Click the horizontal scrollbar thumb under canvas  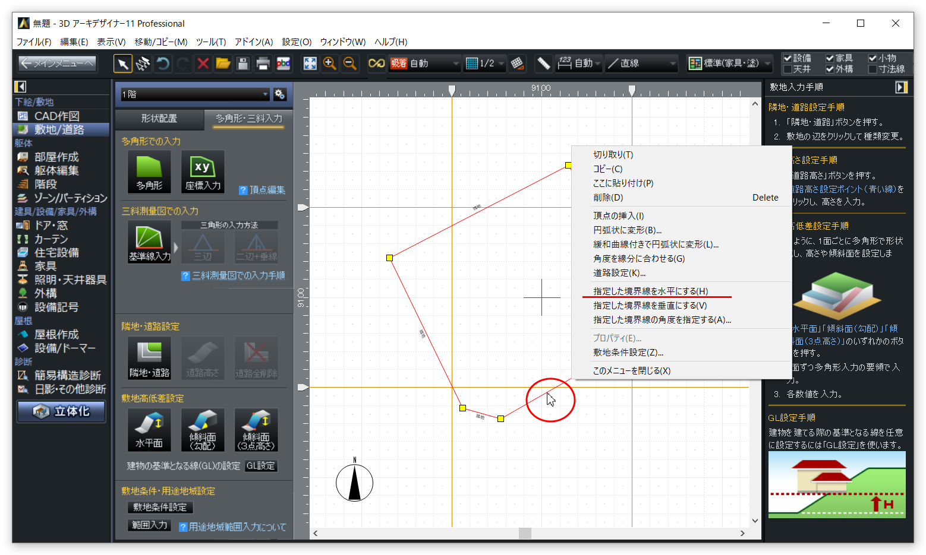coord(525,533)
